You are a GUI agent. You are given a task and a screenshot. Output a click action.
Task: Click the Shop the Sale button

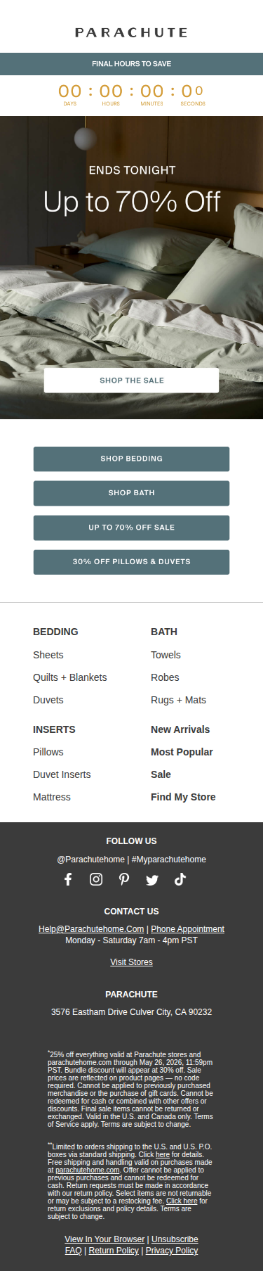coord(132,381)
